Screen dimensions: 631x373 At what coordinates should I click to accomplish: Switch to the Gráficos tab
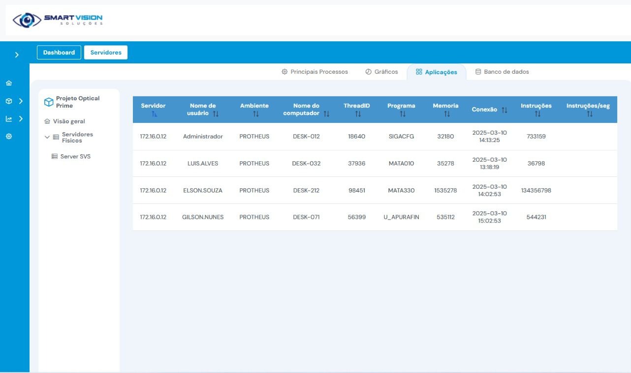click(381, 72)
